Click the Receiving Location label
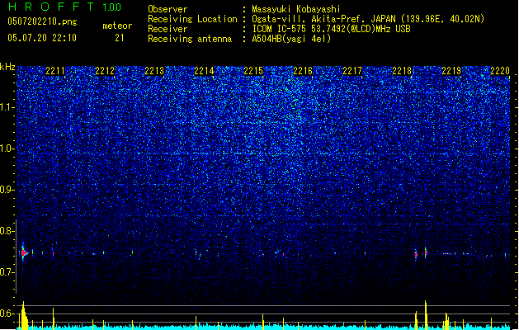 coord(192,19)
